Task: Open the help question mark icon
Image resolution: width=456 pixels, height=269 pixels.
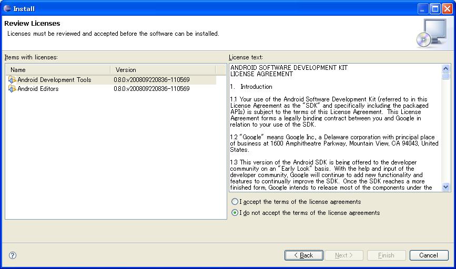Action: point(13,255)
